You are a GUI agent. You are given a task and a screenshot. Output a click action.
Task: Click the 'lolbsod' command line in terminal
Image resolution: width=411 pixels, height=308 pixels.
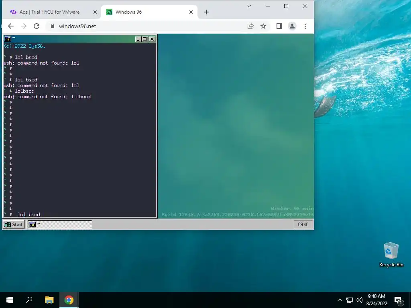[24, 91]
